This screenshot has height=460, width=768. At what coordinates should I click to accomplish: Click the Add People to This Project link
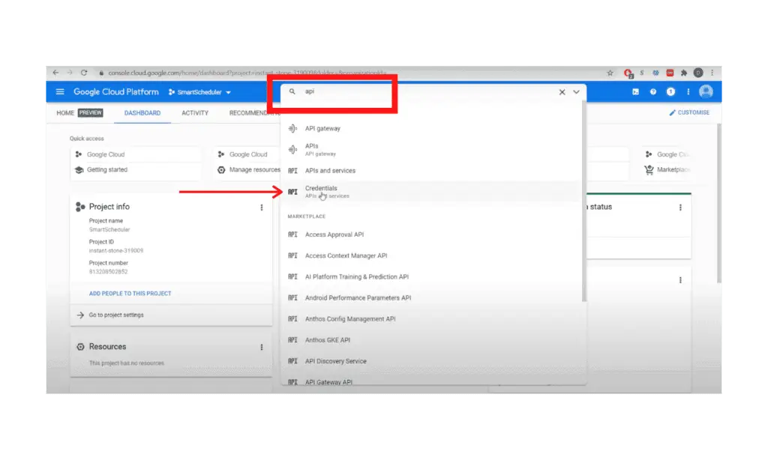point(130,294)
